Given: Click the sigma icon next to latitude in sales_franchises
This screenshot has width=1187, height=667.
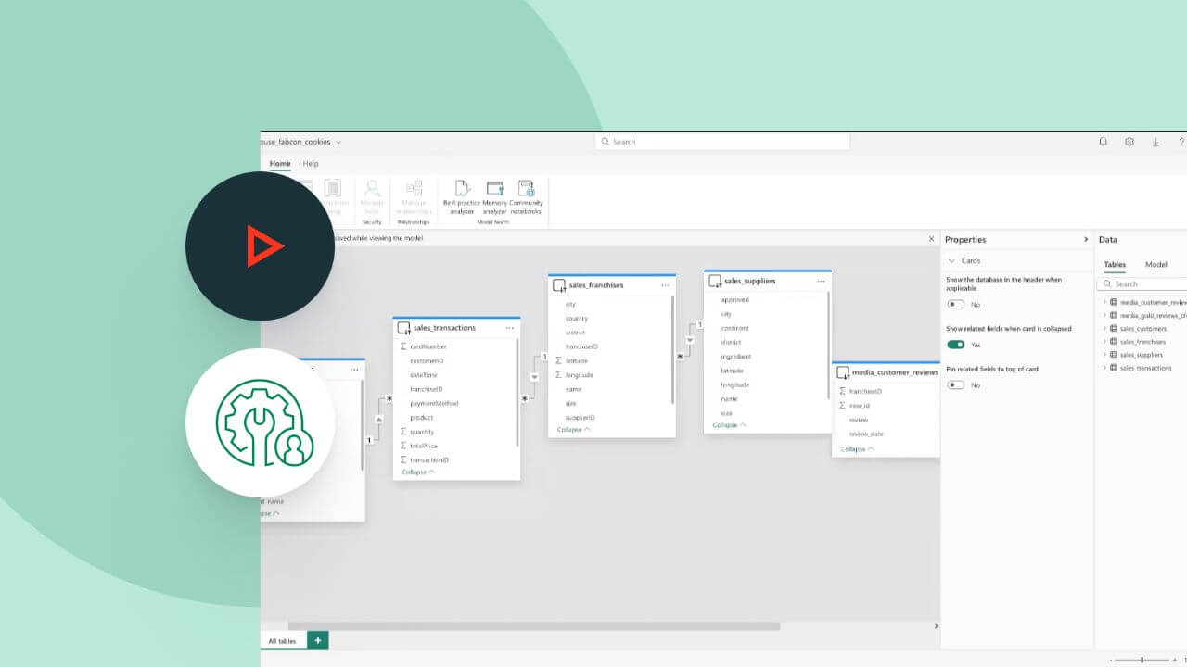Looking at the screenshot, I should coord(559,360).
